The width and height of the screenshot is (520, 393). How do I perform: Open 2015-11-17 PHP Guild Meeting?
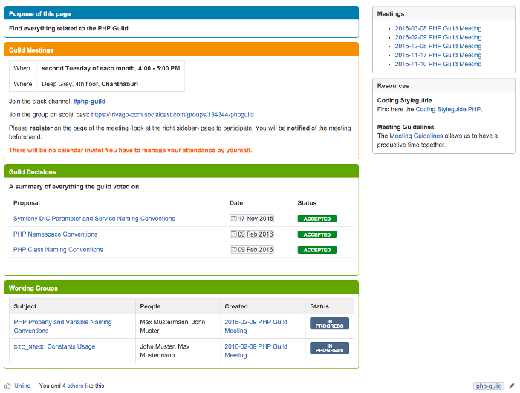[x=438, y=55]
